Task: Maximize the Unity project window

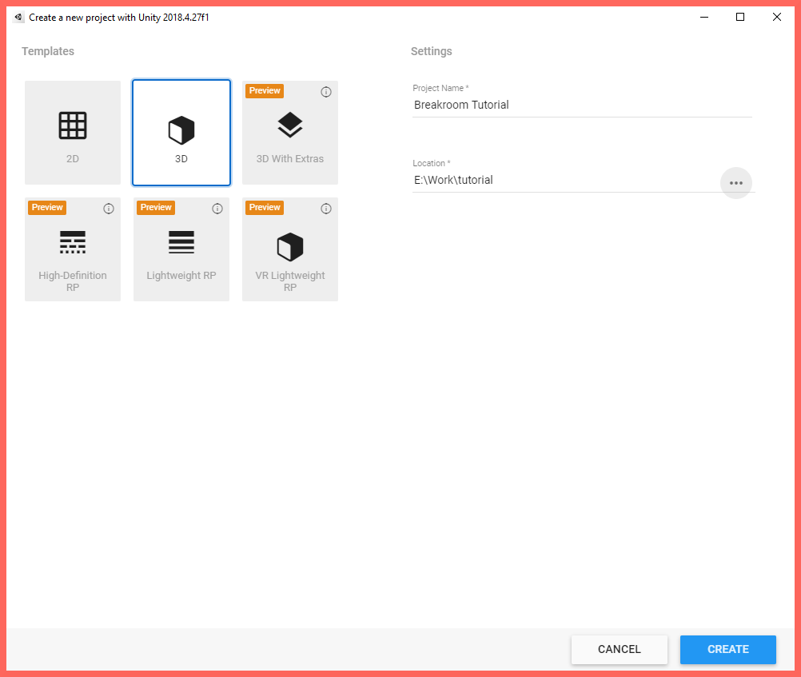Action: click(x=740, y=17)
